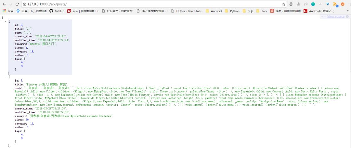The height and width of the screenshot is (148, 351).
Task: Open the 码云 bookmark
Action: click(x=83, y=11)
